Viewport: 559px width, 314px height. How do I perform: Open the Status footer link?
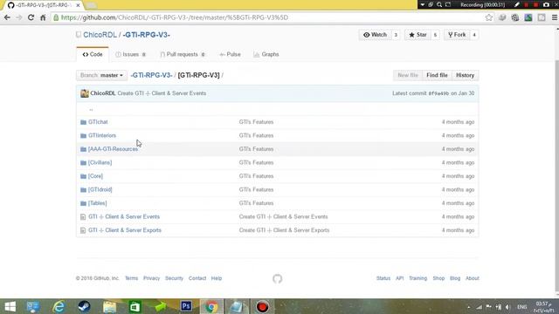click(383, 278)
